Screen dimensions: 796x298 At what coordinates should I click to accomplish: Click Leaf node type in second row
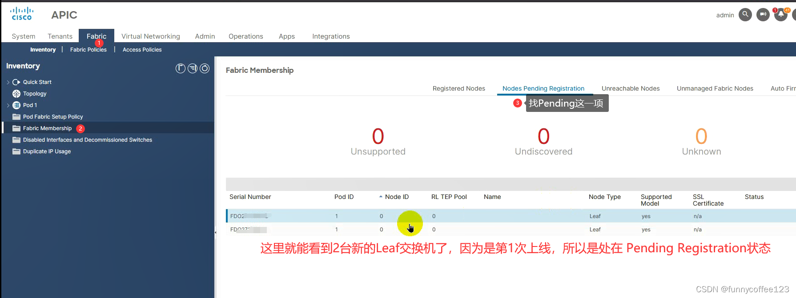pyautogui.click(x=595, y=230)
